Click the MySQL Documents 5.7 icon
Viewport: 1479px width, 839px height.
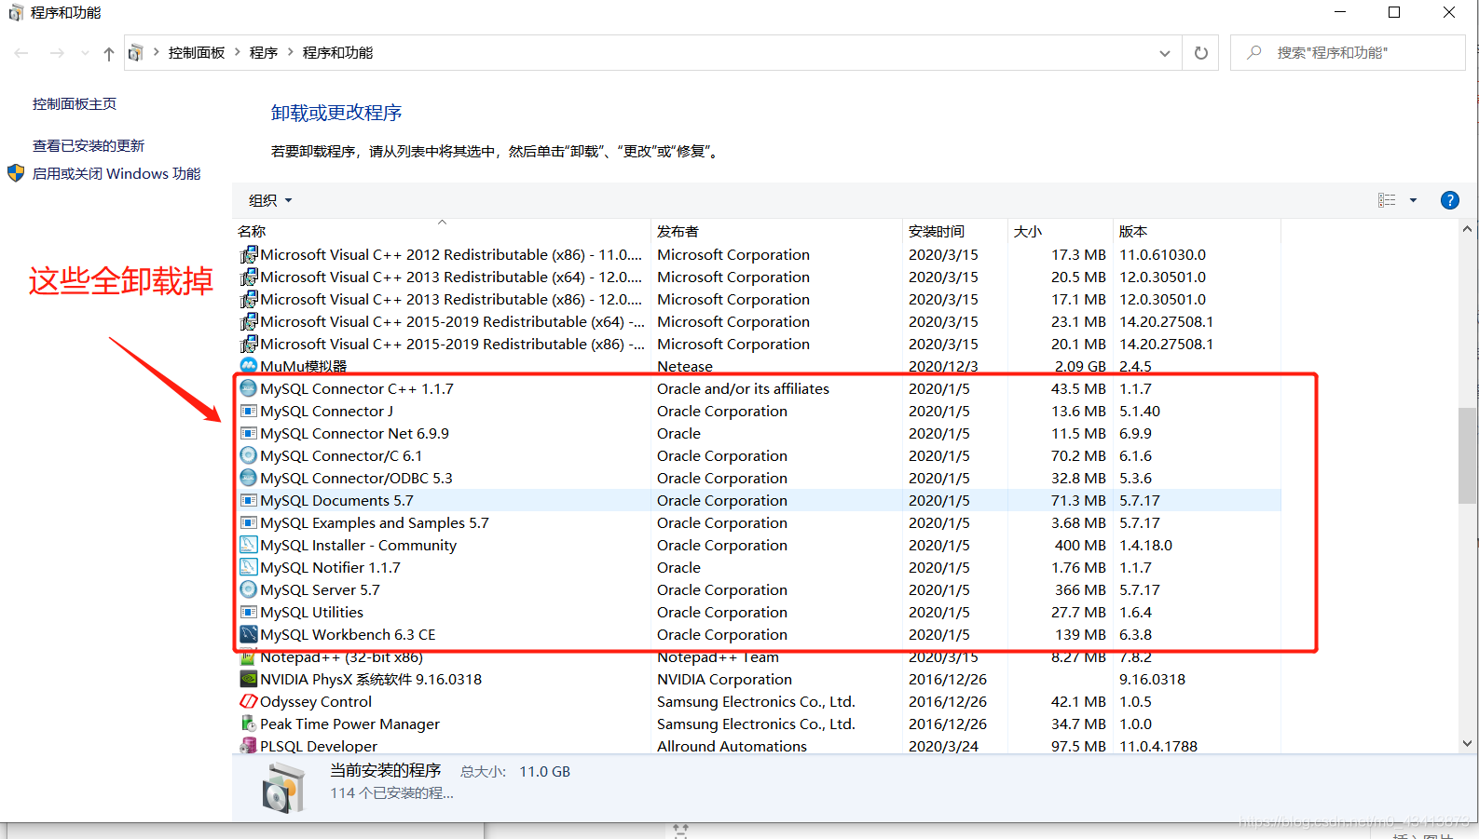pos(248,500)
